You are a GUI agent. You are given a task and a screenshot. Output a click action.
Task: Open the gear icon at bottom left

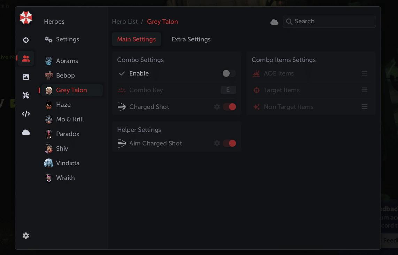coord(26,236)
